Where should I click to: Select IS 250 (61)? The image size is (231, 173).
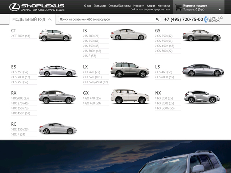(x=92, y=41)
